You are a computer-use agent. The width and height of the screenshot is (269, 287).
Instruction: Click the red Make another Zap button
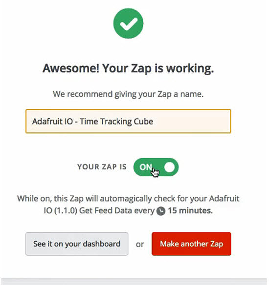click(191, 244)
